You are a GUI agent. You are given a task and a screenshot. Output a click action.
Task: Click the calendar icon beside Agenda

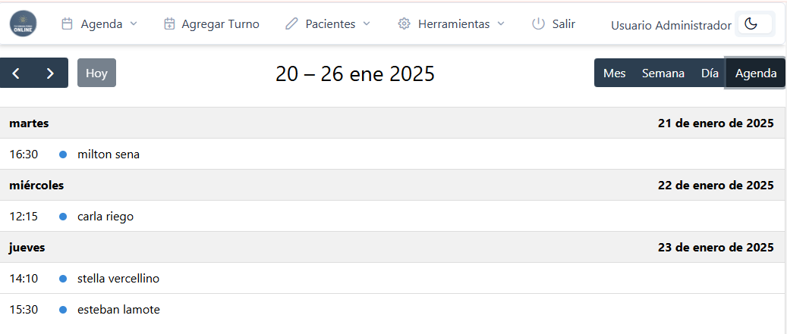[67, 23]
